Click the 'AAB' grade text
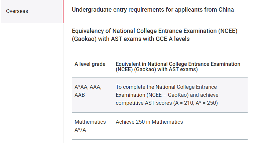The width and height of the screenshot is (269, 143). [x=80, y=95]
